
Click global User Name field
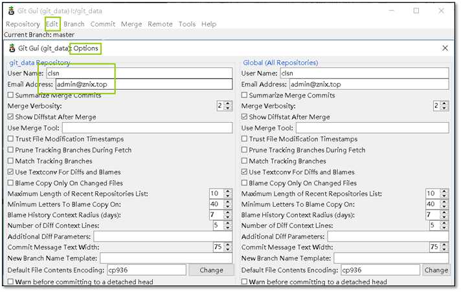tap(365, 73)
